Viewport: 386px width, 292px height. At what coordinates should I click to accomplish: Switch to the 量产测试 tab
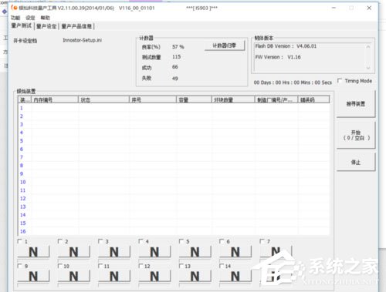click(x=22, y=26)
